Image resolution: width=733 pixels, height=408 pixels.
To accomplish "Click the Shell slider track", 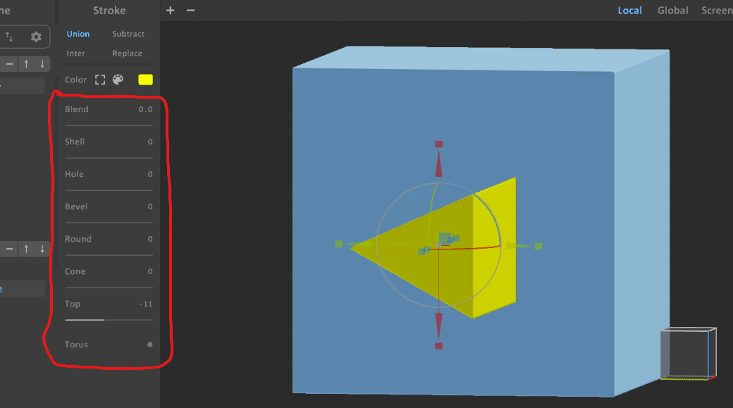I will pos(109,158).
